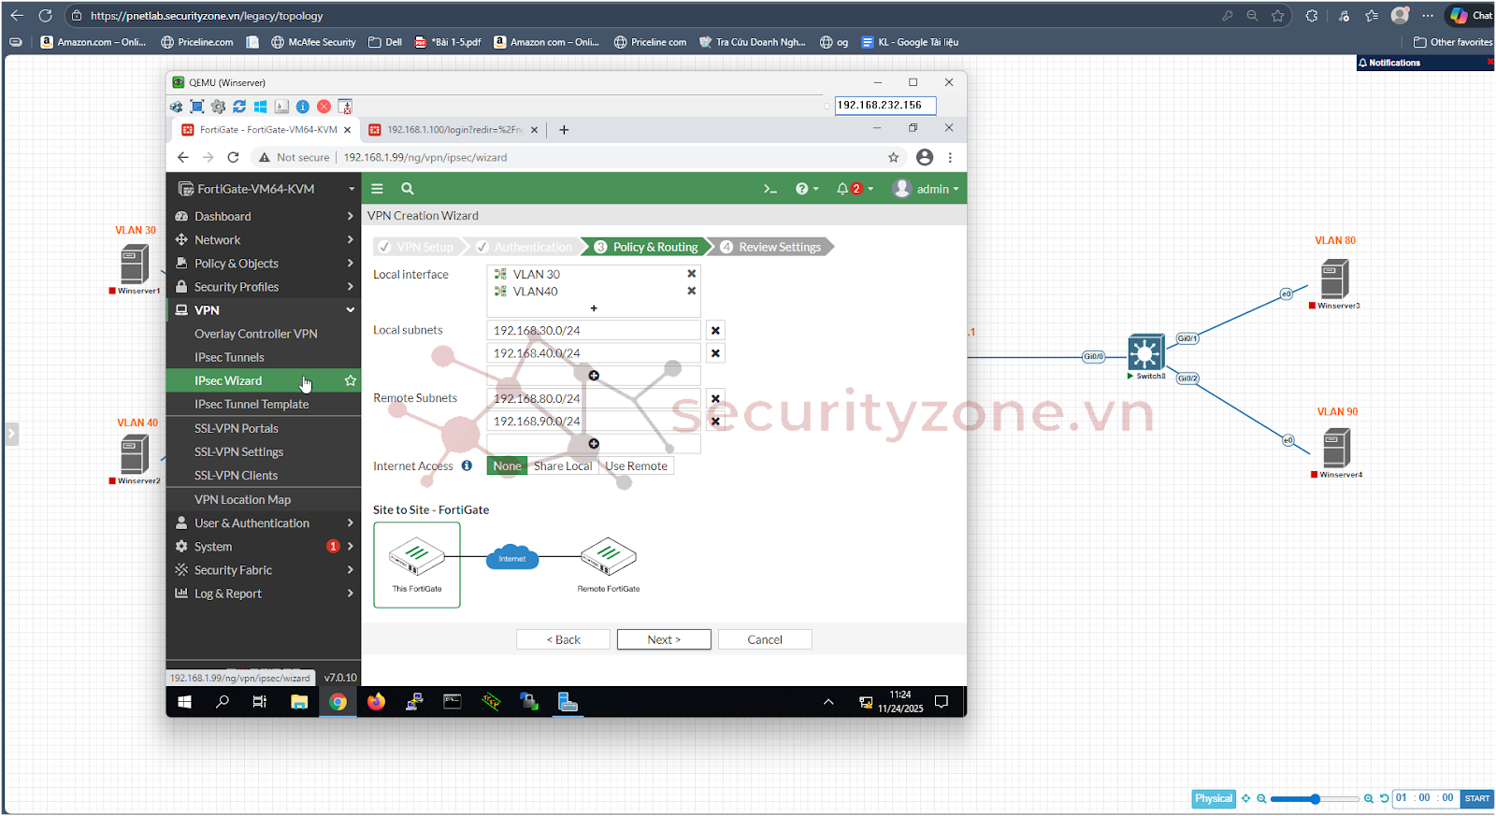Switch to the 192.168.1.100 login tab
The height and width of the screenshot is (816, 1496).
pos(453,130)
